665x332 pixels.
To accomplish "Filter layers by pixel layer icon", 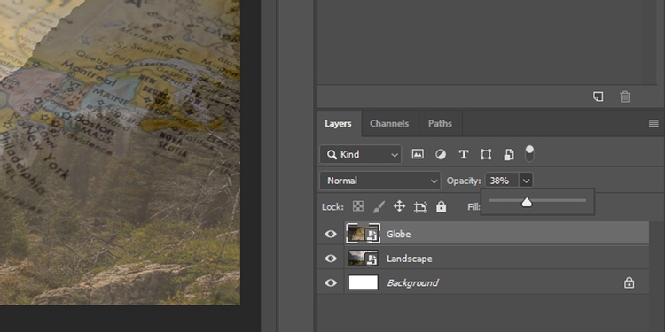I will pyautogui.click(x=418, y=155).
